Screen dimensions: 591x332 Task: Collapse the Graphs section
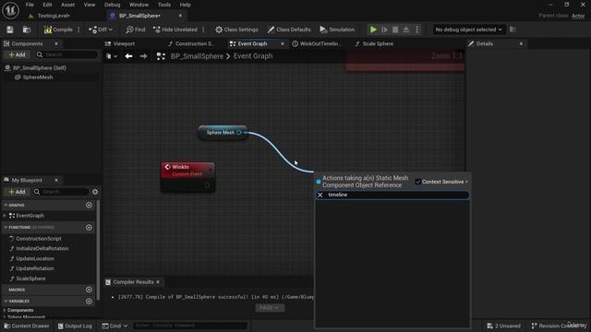[6, 205]
